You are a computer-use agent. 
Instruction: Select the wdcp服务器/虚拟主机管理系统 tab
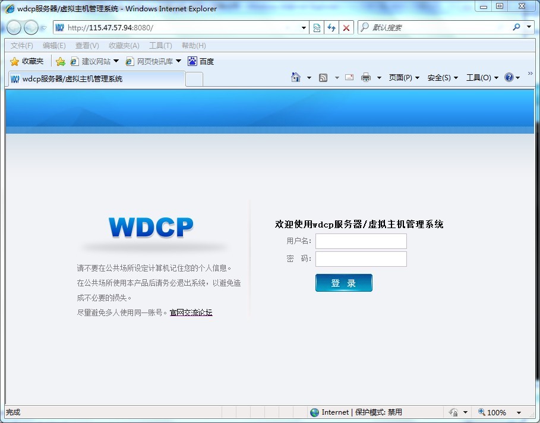point(96,79)
